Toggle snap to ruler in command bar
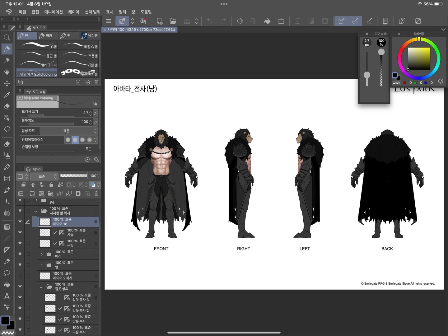This screenshot has height=336, width=448. pyautogui.click(x=341, y=21)
